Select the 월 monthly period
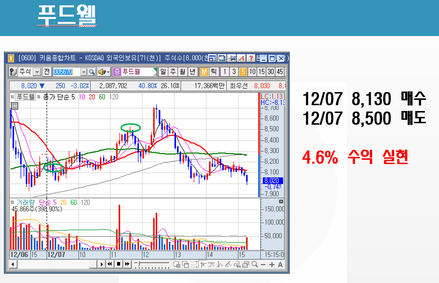 click(x=182, y=72)
